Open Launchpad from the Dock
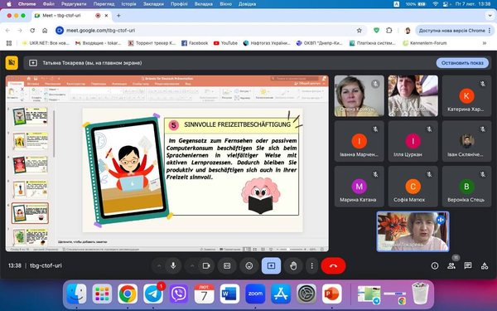Image resolution: width=497 pixels, height=311 pixels. pos(102,294)
